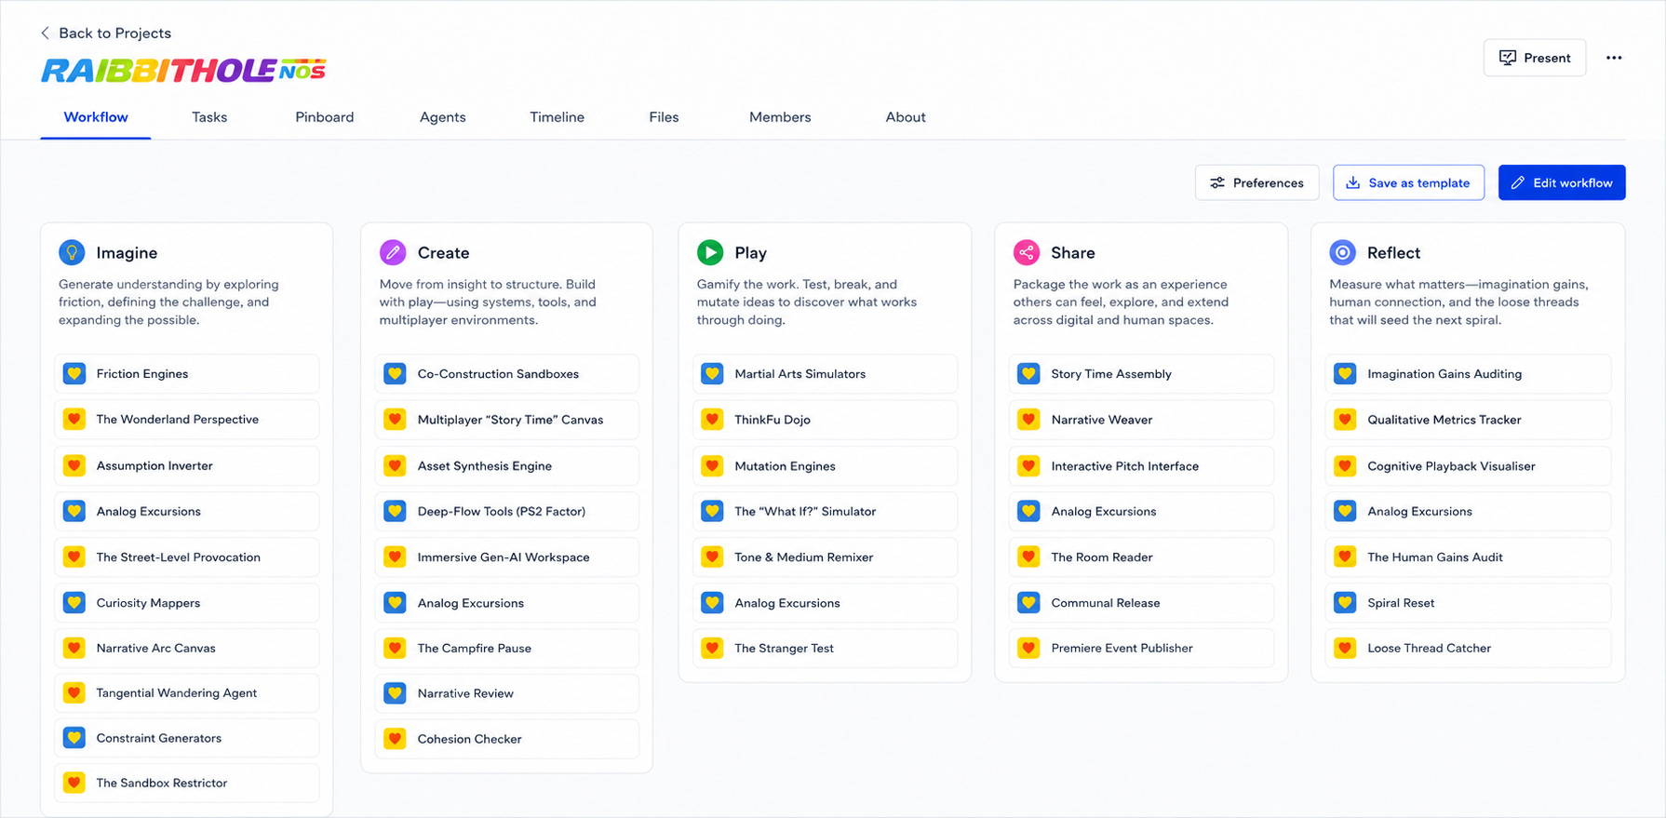The image size is (1666, 818).
Task: Open The Street-Level Provocation item
Action: pyautogui.click(x=187, y=557)
